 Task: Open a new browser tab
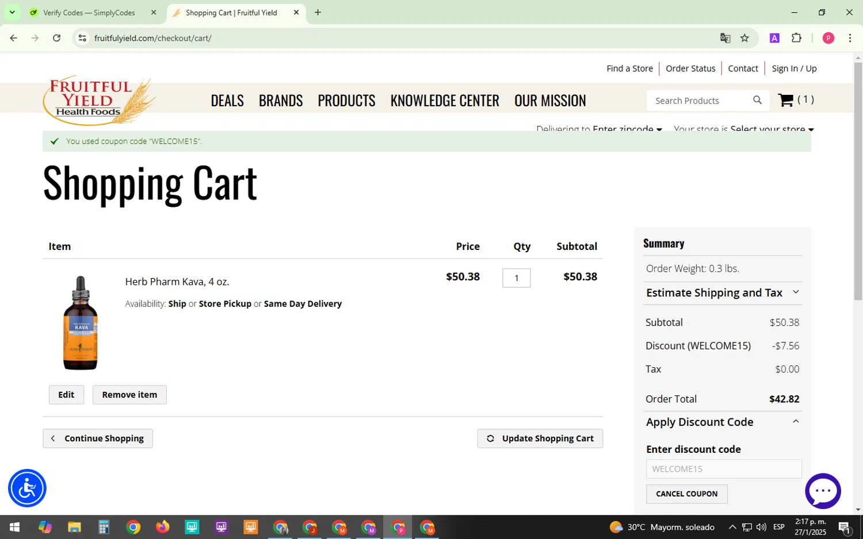(x=318, y=12)
